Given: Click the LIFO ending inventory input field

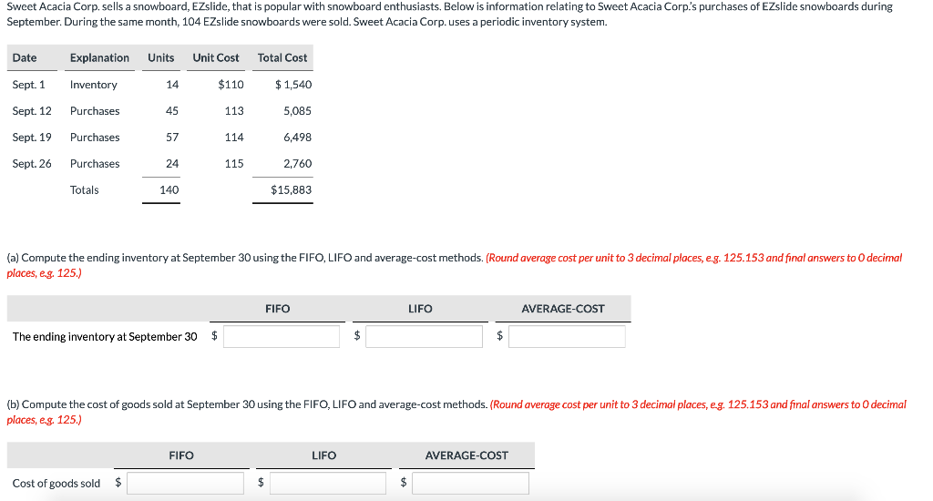Looking at the screenshot, I should pyautogui.click(x=424, y=336).
